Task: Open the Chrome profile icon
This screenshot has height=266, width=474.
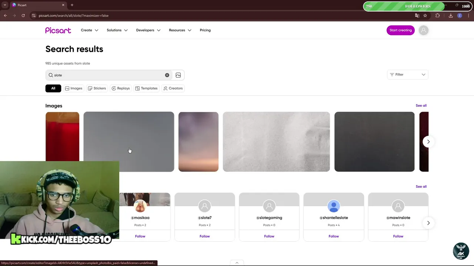Action: [x=460, y=16]
